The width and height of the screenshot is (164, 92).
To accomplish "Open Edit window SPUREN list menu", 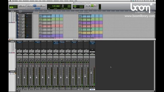I will click(16, 11).
